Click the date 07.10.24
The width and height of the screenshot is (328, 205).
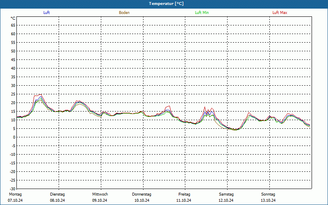[x=15, y=200]
